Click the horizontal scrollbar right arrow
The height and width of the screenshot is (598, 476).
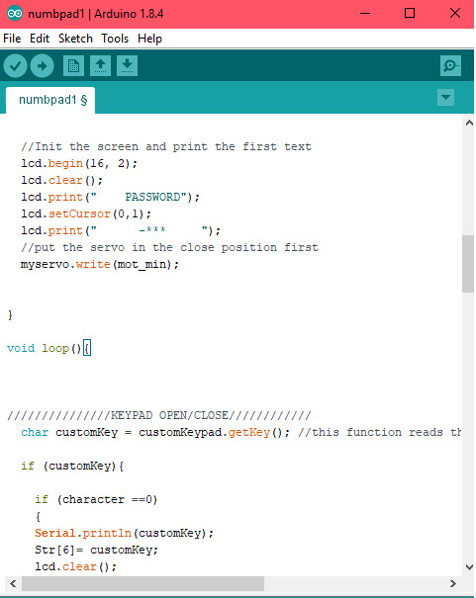(452, 583)
